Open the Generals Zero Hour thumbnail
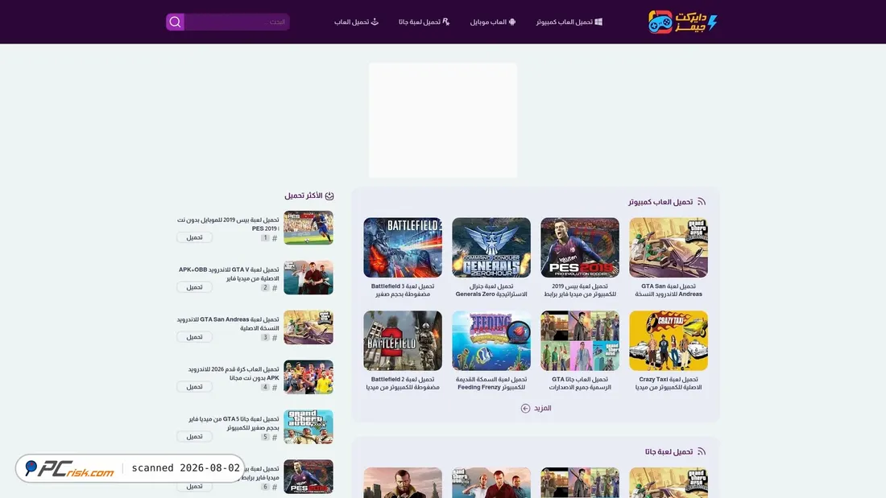The width and height of the screenshot is (886, 498). (x=491, y=247)
